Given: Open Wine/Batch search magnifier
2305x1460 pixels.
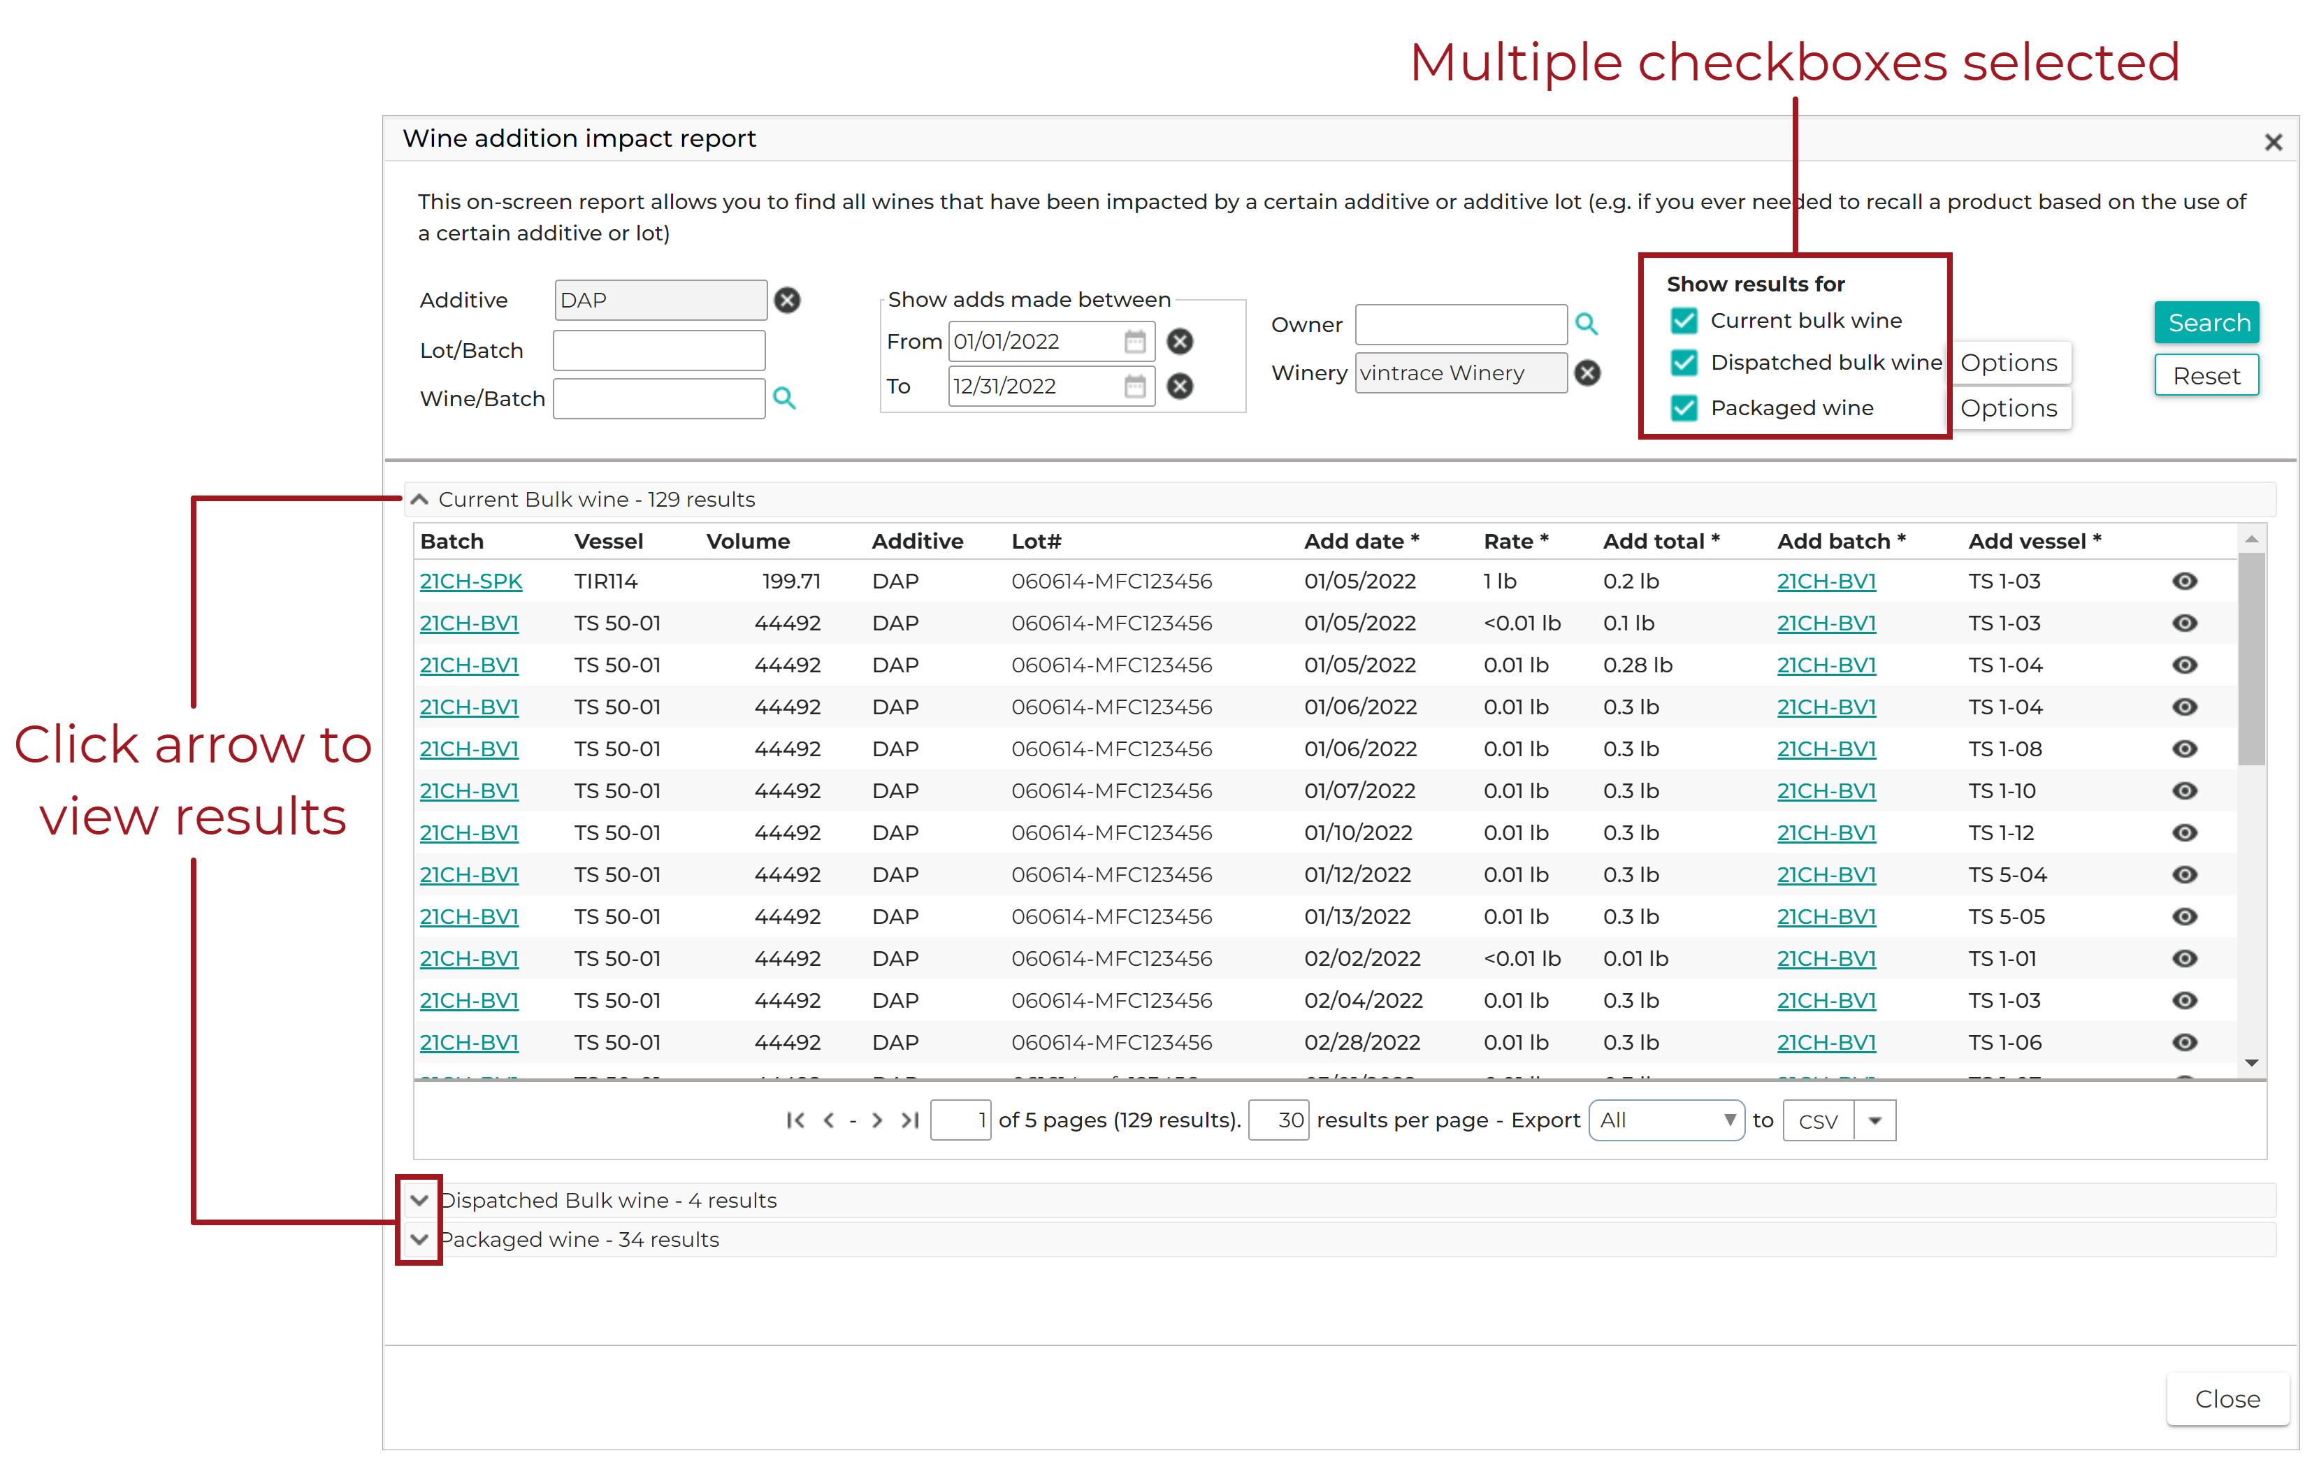Looking at the screenshot, I should (x=784, y=398).
